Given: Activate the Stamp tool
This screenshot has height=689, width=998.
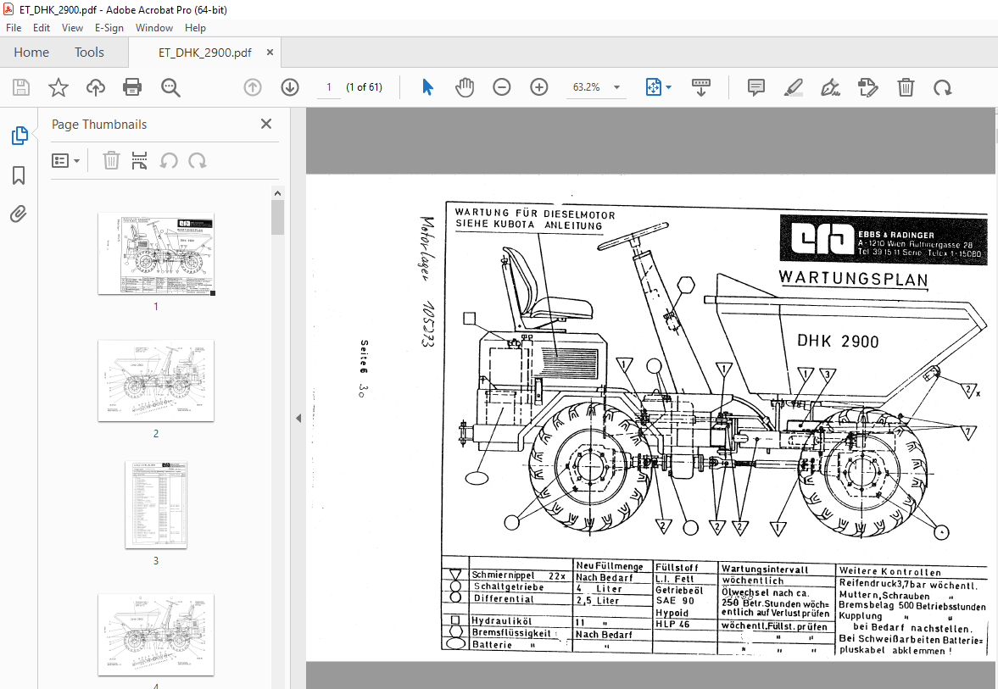Looking at the screenshot, I should tap(867, 86).
